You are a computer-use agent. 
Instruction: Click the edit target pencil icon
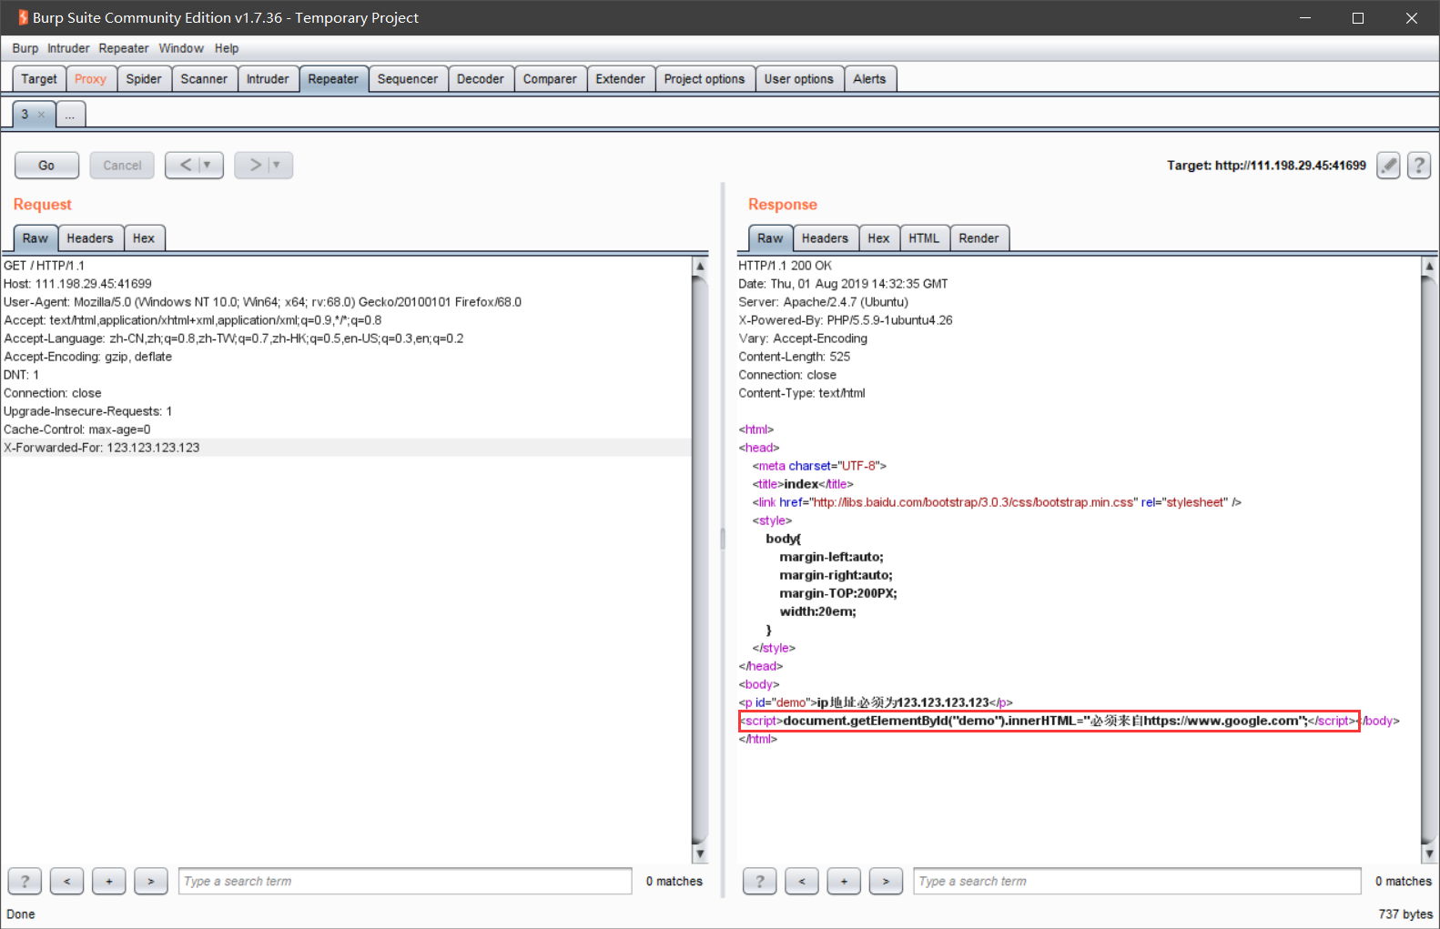click(x=1388, y=166)
